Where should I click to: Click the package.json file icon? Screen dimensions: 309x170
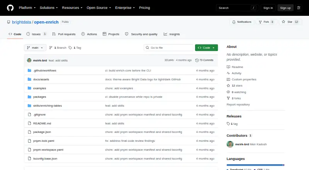pyautogui.click(x=29, y=132)
